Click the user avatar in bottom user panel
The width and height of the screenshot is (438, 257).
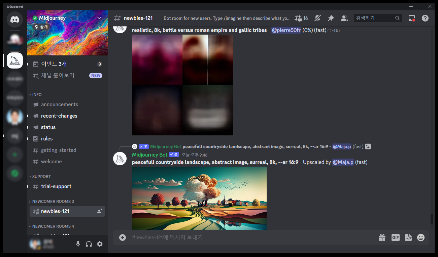pos(35,244)
